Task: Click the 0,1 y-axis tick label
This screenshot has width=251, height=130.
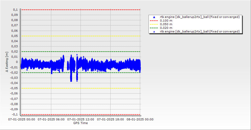Action: [x=15, y=10]
